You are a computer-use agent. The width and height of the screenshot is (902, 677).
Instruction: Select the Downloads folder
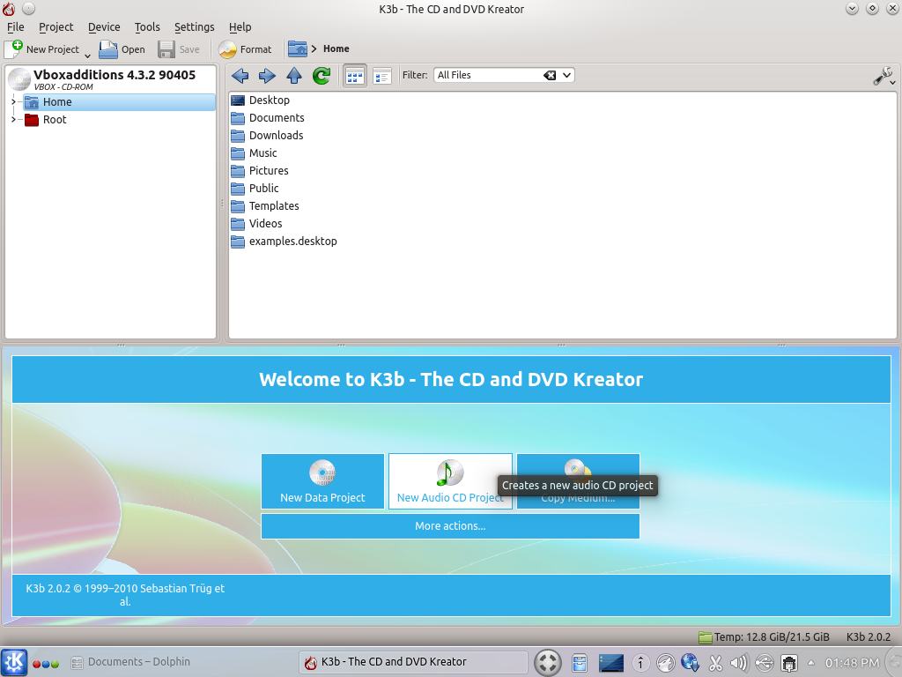pos(267,135)
